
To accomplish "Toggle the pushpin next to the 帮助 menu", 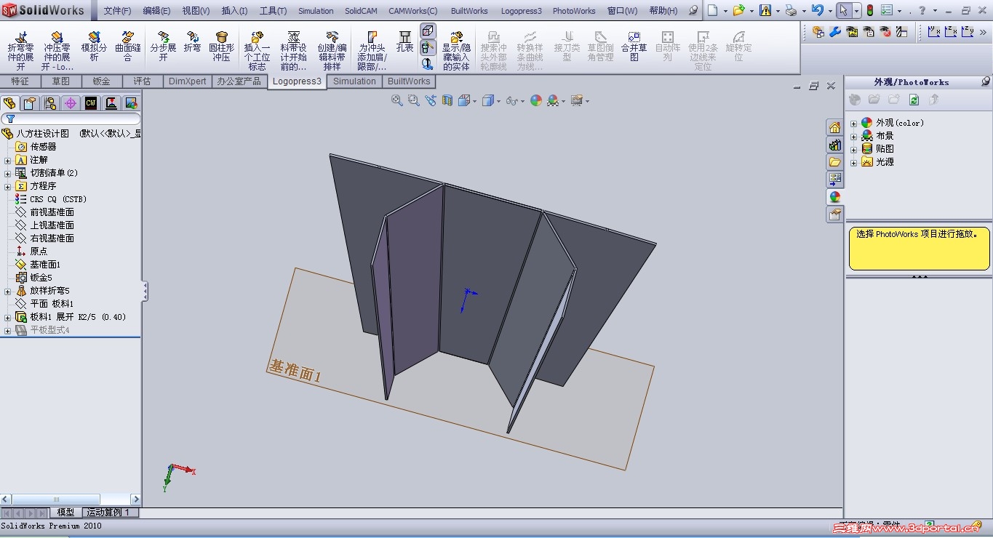I will 693,10.
